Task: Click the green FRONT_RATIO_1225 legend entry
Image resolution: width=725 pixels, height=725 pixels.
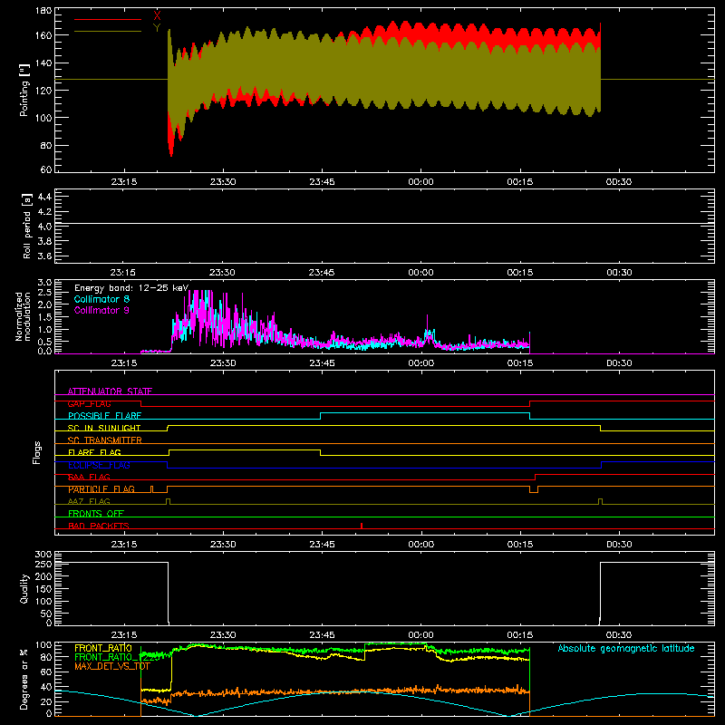Action: tap(117, 657)
